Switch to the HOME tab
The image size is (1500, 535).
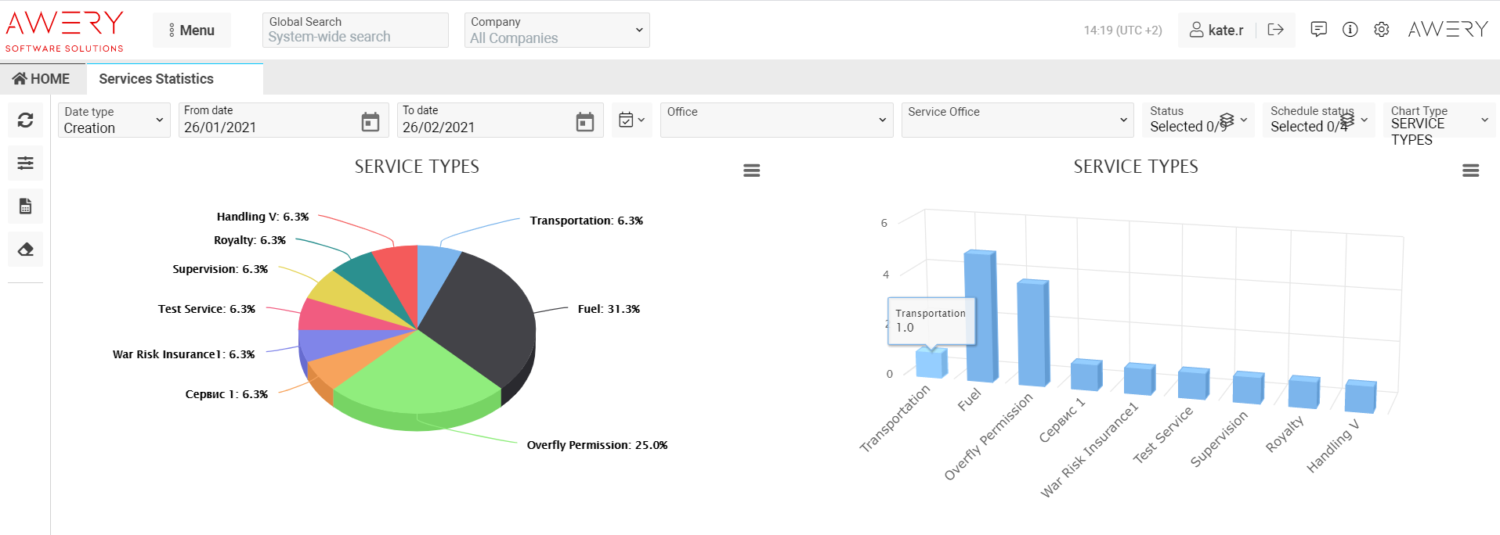42,79
